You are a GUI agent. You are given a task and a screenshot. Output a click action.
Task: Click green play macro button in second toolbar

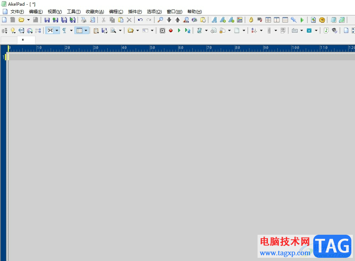pyautogui.click(x=179, y=30)
